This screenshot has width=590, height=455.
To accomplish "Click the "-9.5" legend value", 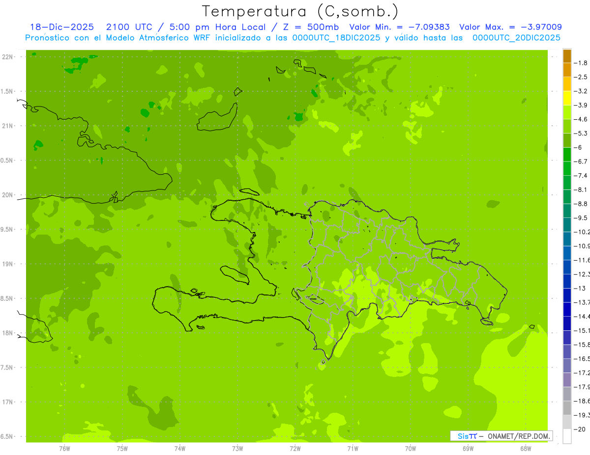I will coord(580,217).
